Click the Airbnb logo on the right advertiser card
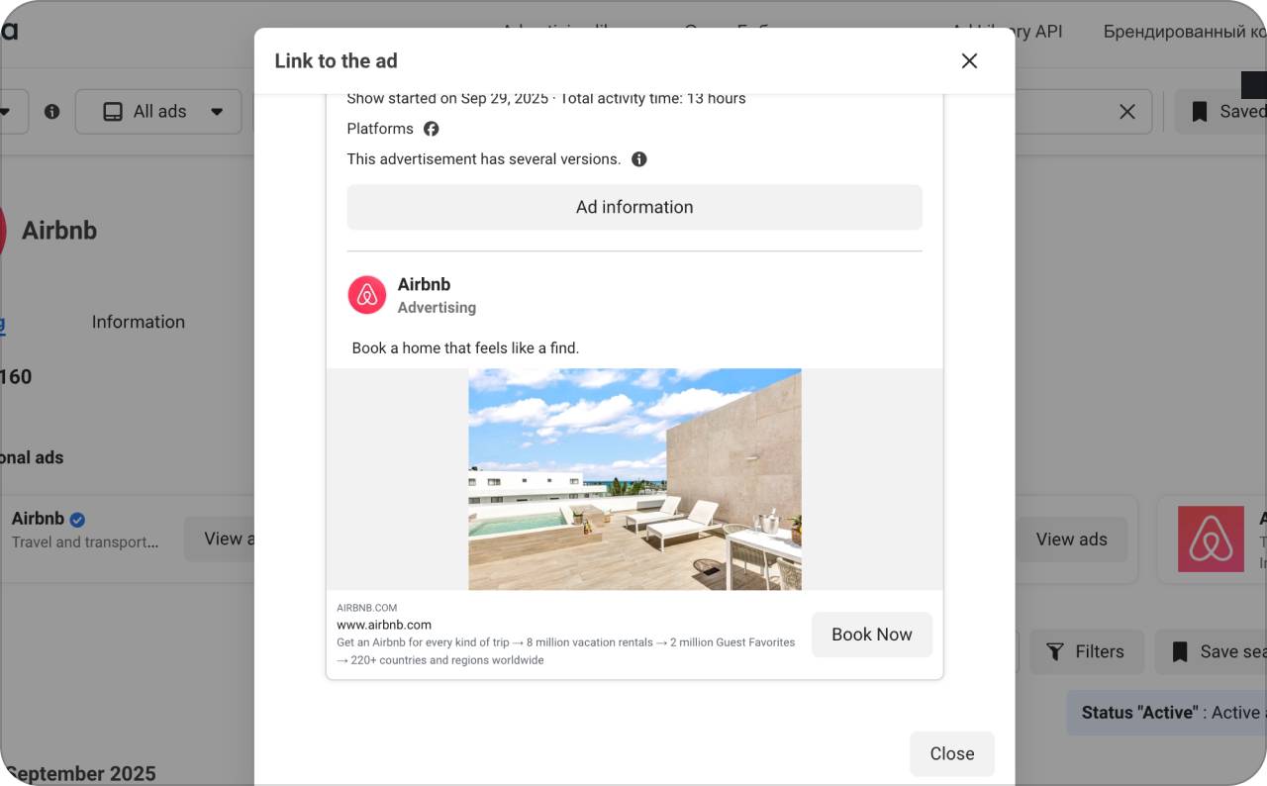 pos(1211,539)
